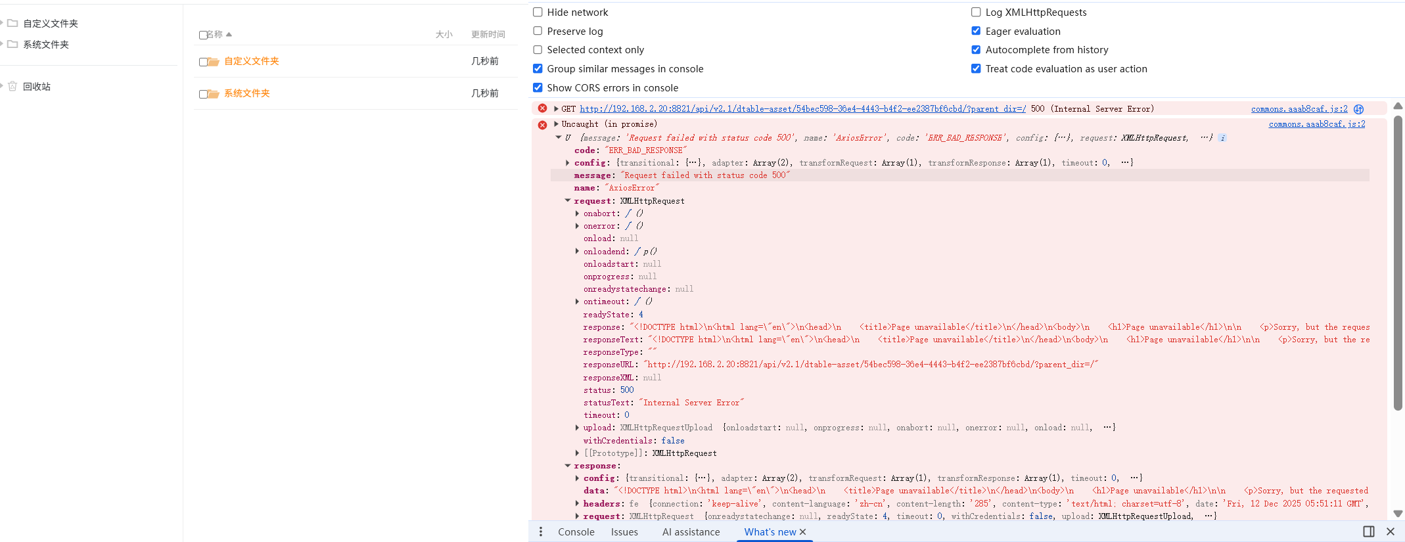Click the sidebar folder icon for 自定义文件夹
Screen dimensions: 1405x542
coord(12,23)
